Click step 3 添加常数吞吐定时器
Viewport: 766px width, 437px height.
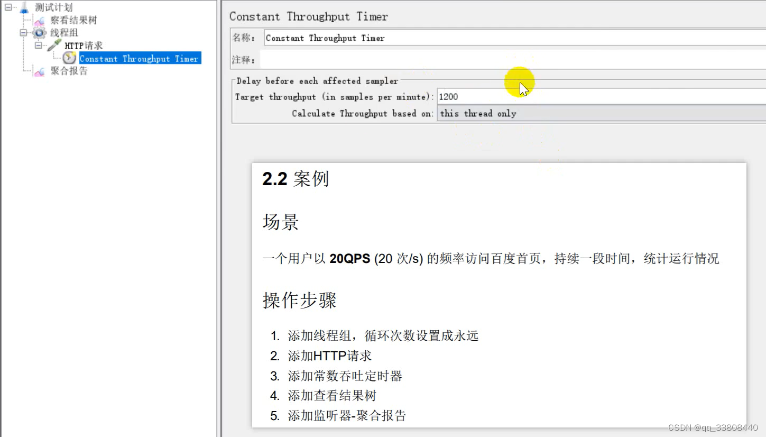(x=345, y=376)
